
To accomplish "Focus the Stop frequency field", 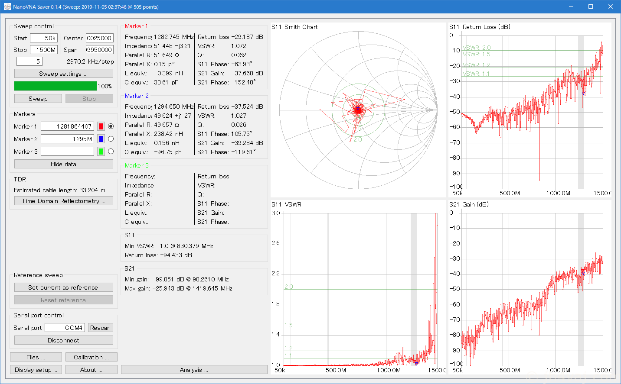I will click(x=44, y=50).
